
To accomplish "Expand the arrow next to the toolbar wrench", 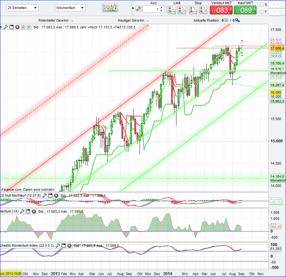I will (133, 9).
